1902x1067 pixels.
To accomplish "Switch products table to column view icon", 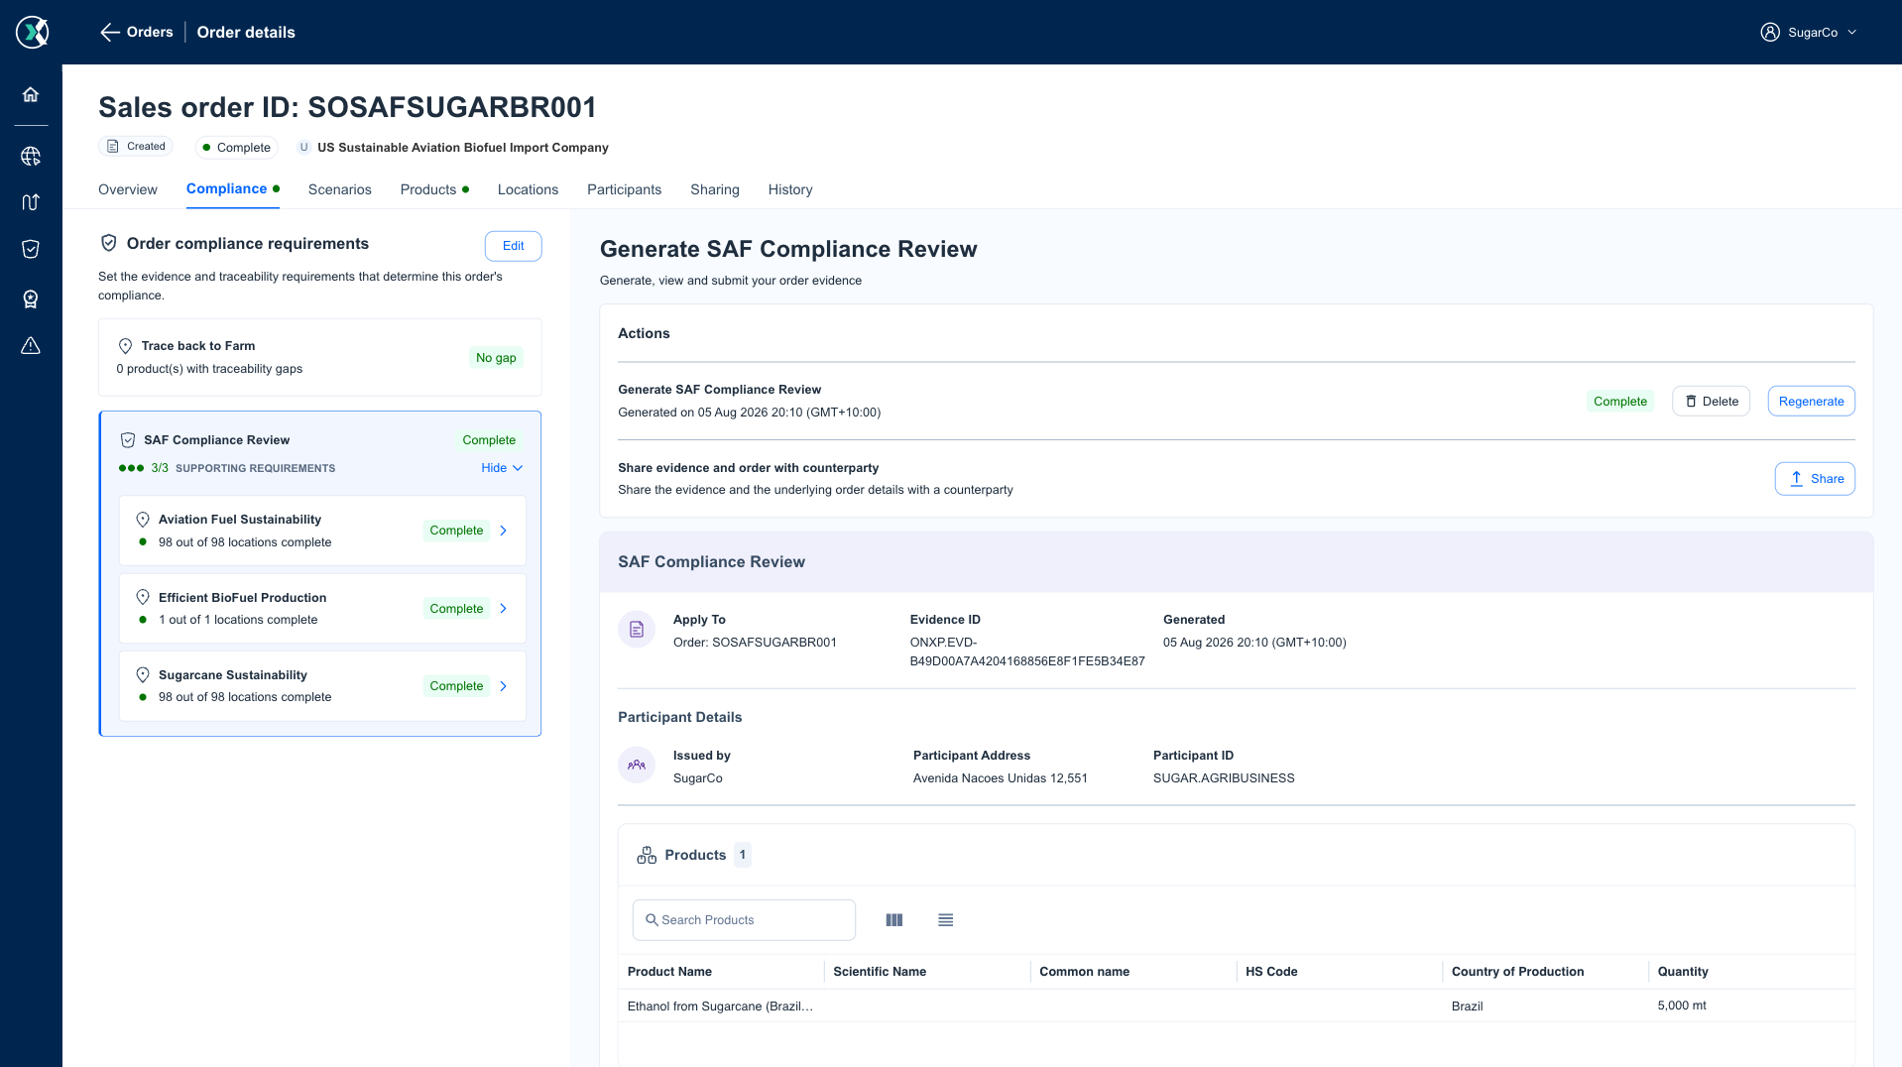I will (894, 920).
